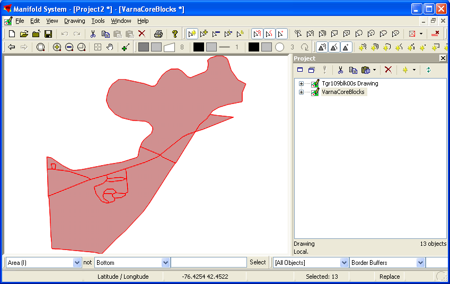
Task: Click the Cut scissors icon in main toolbar
Action: 93,34
